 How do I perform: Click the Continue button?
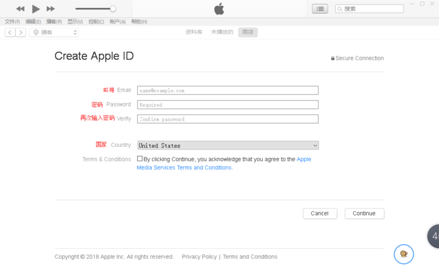click(x=364, y=213)
